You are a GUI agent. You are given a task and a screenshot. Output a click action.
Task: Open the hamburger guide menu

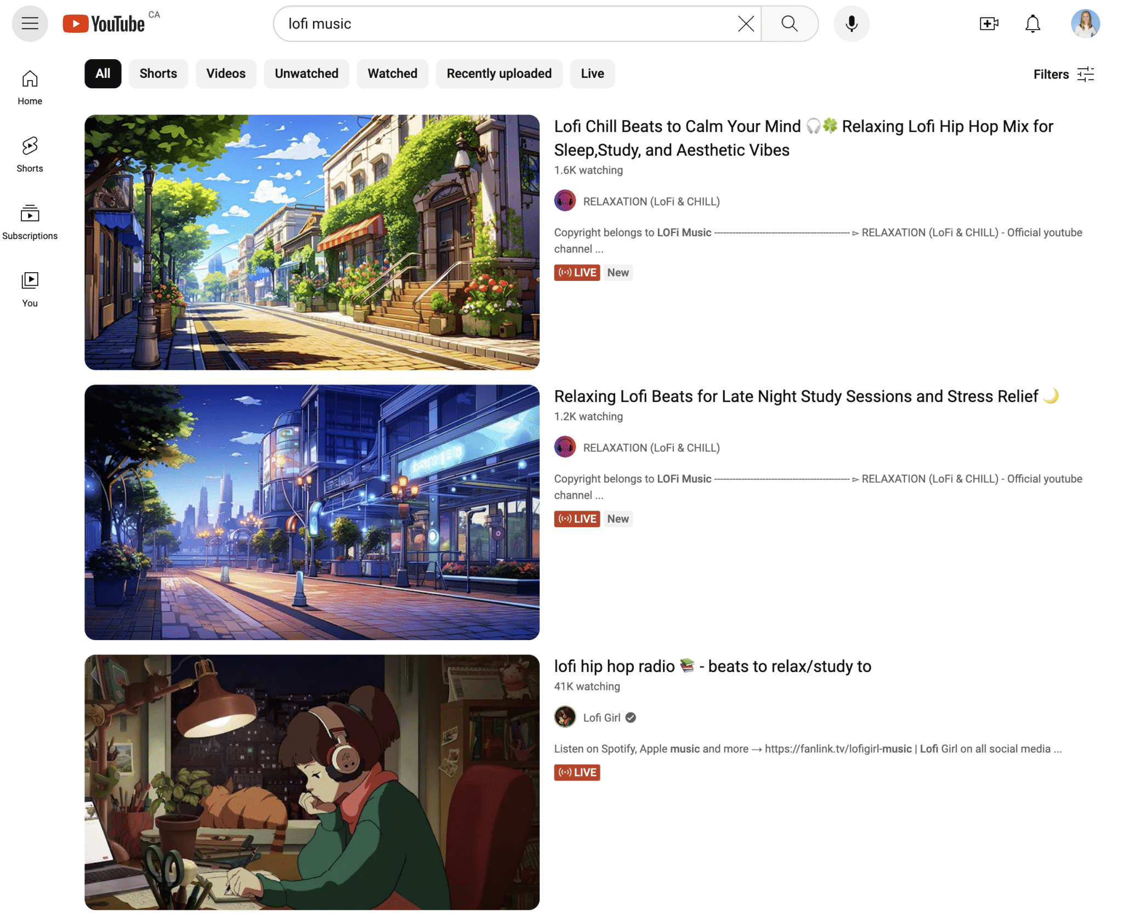(x=30, y=24)
